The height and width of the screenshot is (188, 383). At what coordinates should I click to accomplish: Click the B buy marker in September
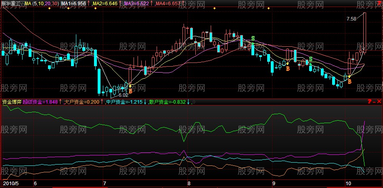(288, 69)
